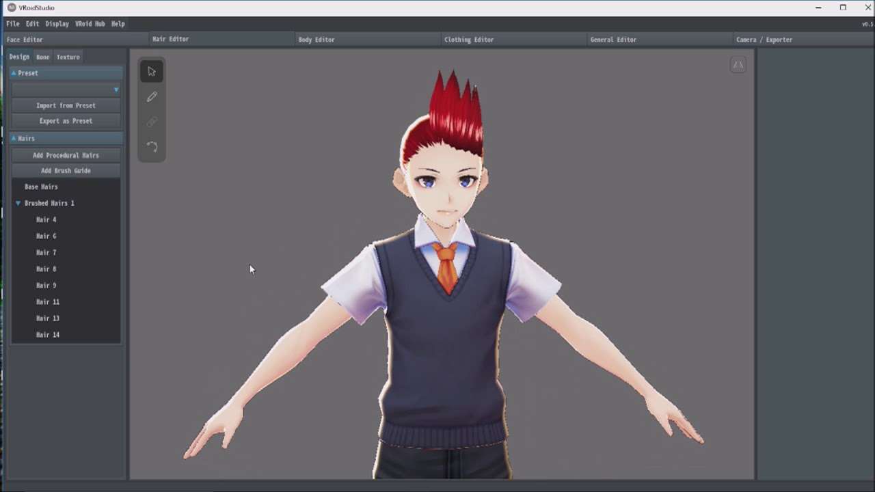
Task: Open the preset selection dropdown
Action: (66, 90)
